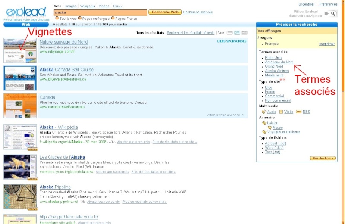This screenshot has height=224, width=345.
Task: Filter by Word (.doc) file type
Action: [x=274, y=147]
